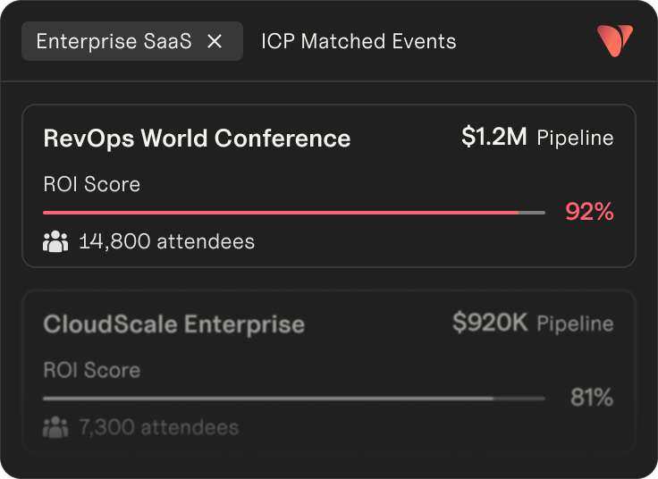658x479 pixels.
Task: Click Pipeline label in CloudScale card
Action: [x=575, y=324]
